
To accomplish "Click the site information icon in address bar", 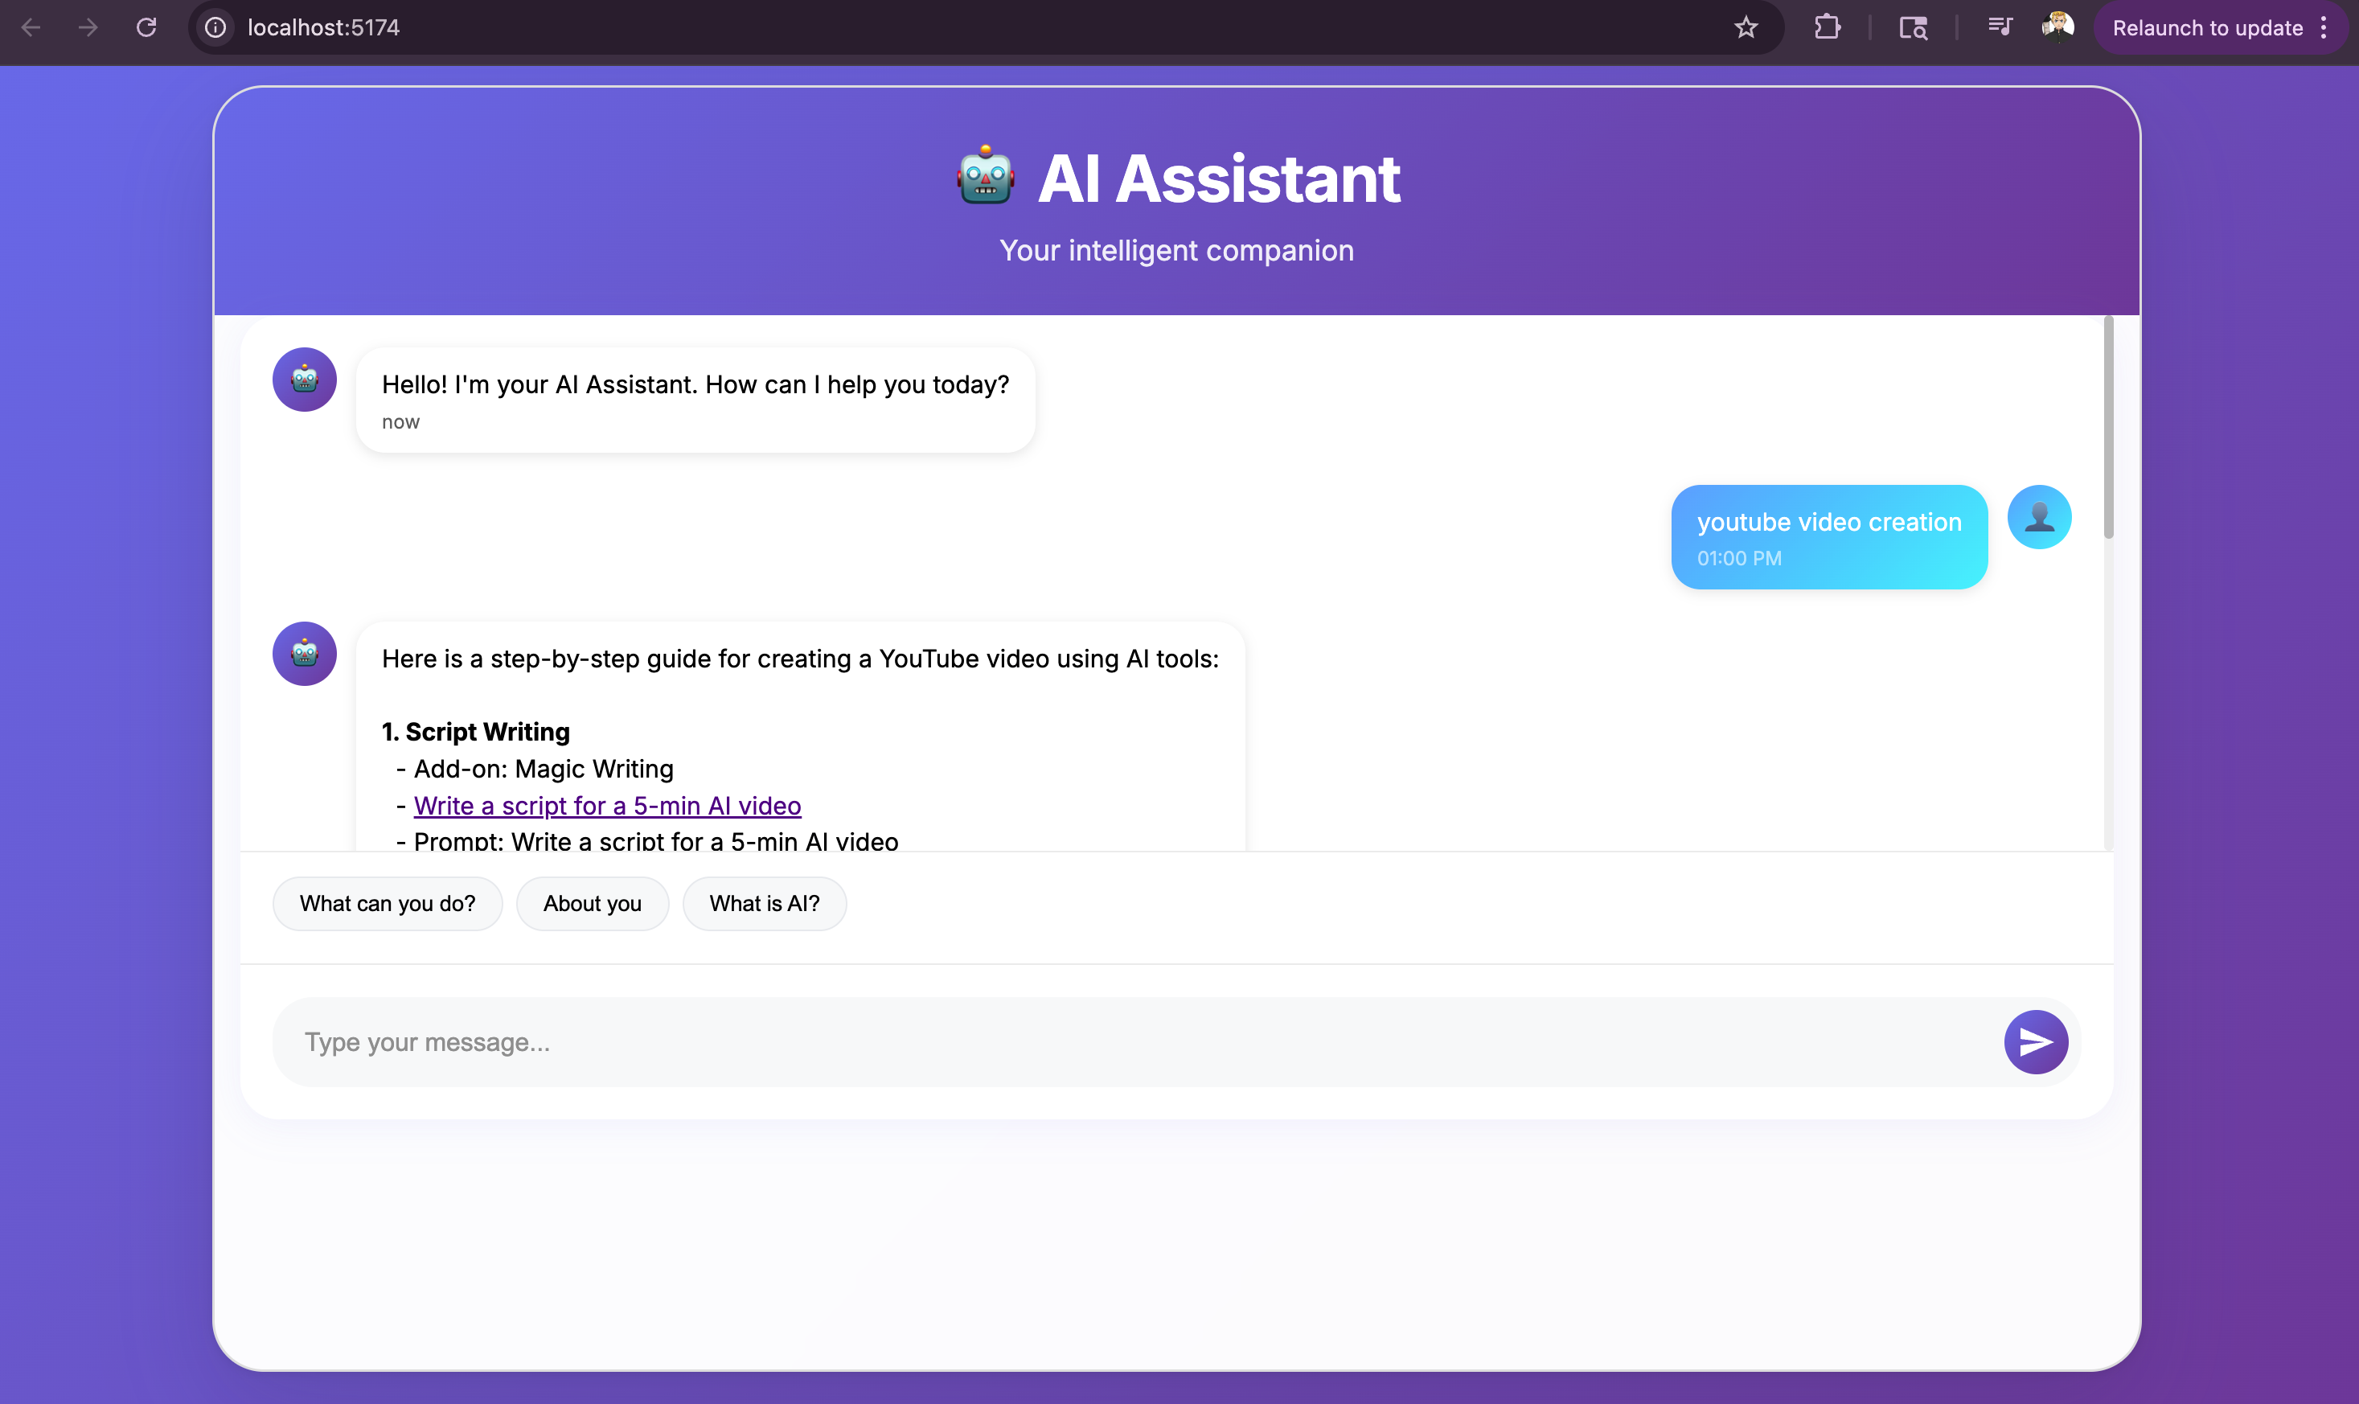I will 215,27.
